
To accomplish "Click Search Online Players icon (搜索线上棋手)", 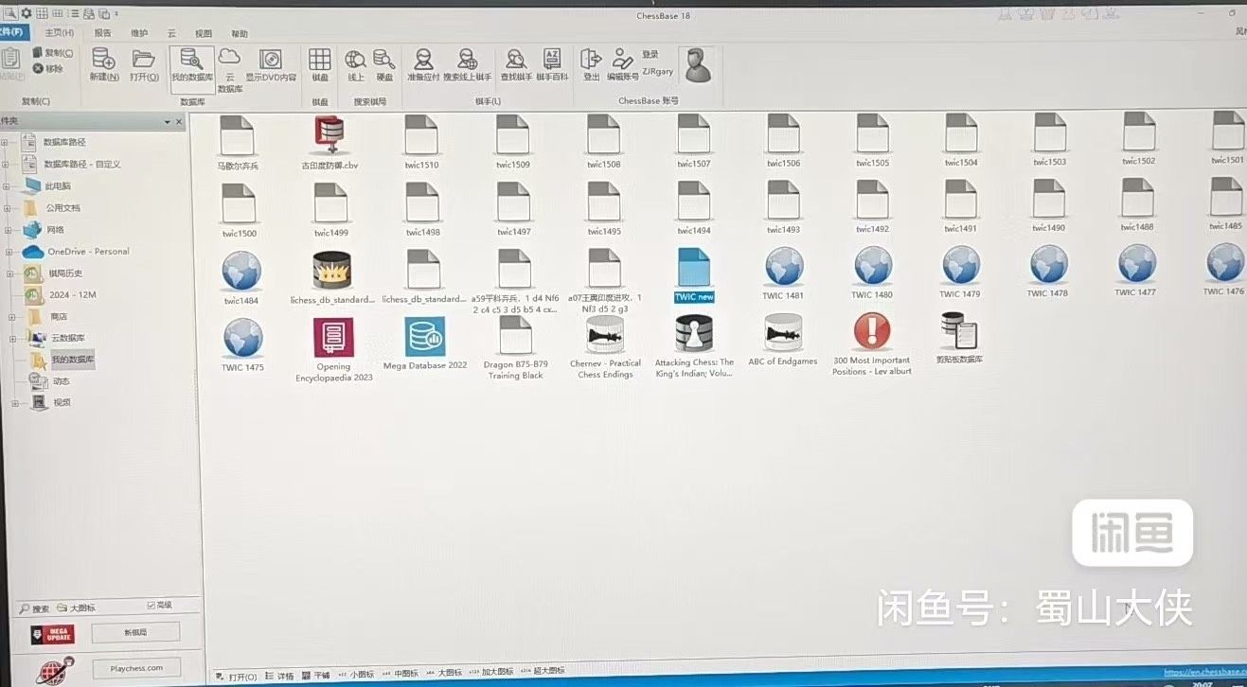I will tap(467, 64).
